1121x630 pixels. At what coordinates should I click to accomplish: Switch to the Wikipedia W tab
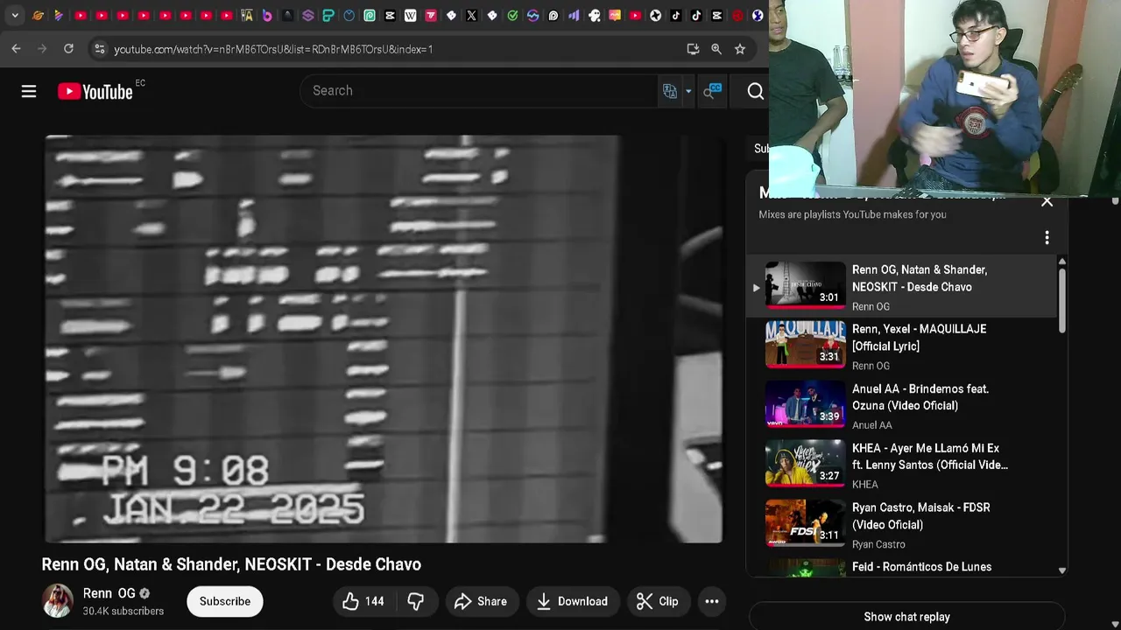[410, 15]
